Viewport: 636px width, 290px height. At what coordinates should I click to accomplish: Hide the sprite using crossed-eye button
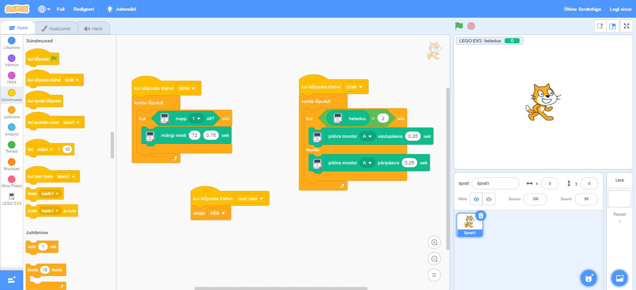(488, 199)
